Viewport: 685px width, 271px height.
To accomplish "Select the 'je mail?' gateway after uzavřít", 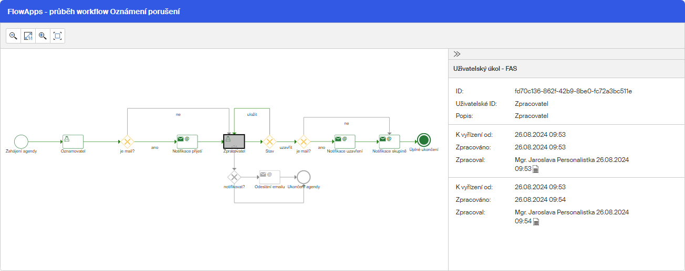I will point(303,142).
